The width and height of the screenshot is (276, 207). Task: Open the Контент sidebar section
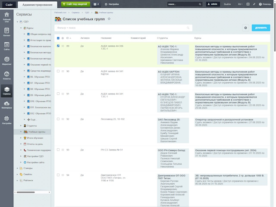(x=7, y=32)
